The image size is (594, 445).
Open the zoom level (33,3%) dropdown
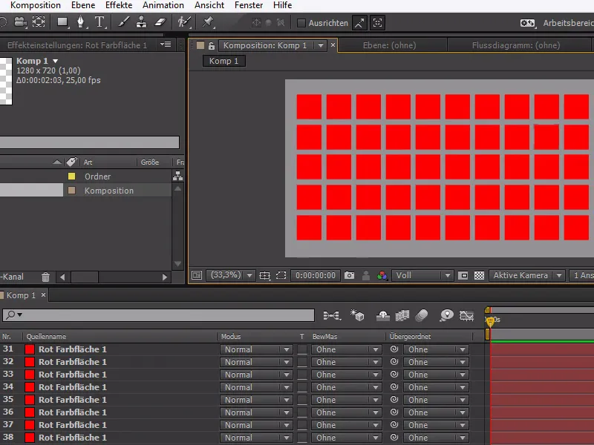(231, 275)
